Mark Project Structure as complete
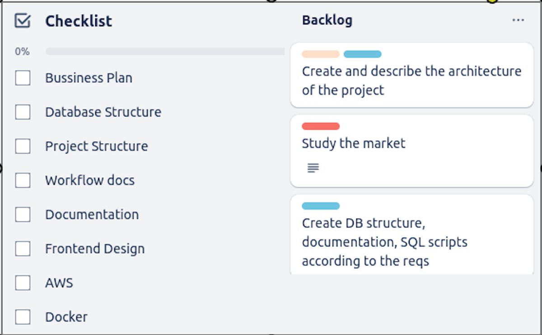The height and width of the screenshot is (335, 542). pos(23,146)
